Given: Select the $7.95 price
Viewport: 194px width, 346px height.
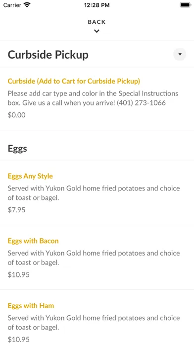Looking at the screenshot, I should coord(16,210).
